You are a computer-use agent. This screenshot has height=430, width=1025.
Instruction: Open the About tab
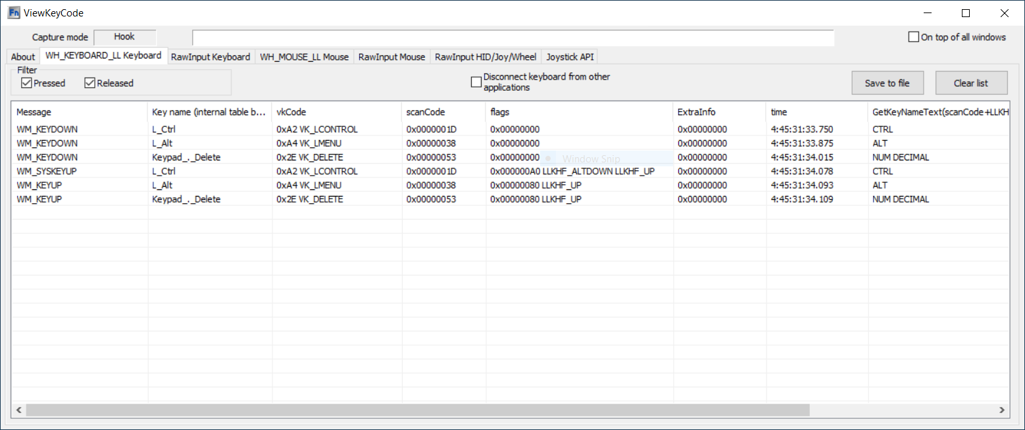coord(23,57)
